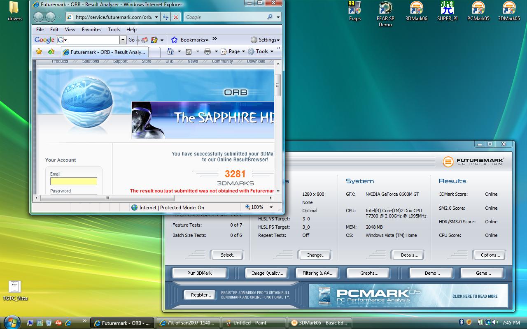Click the page vertical scrollbar
This screenshot has width=527, height=329.
[278, 127]
